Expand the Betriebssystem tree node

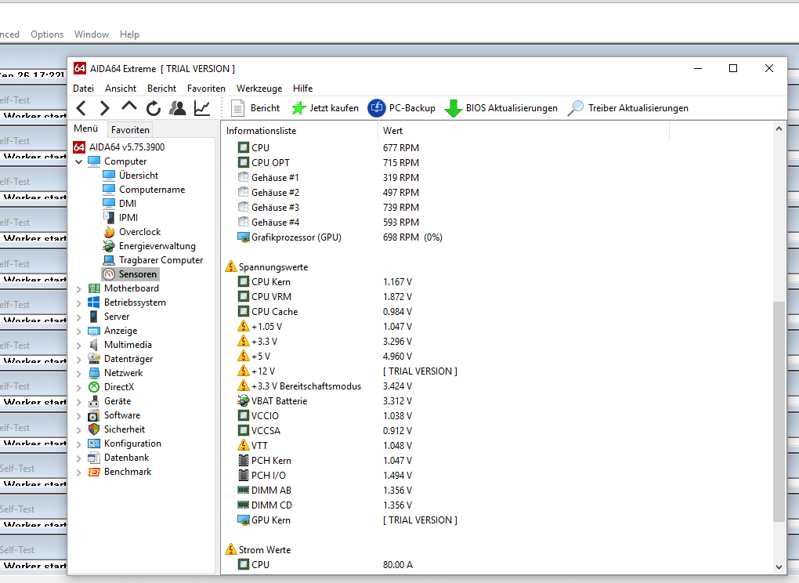[79, 303]
